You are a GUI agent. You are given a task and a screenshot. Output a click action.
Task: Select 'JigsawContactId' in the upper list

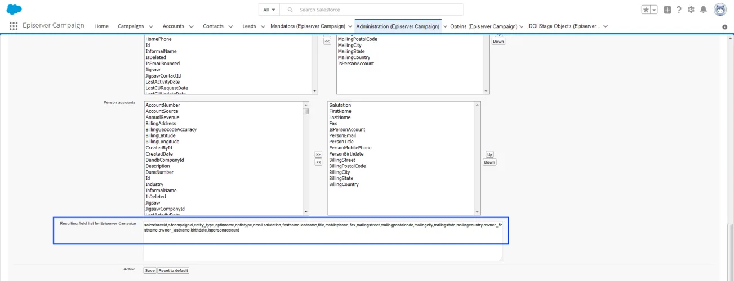pyautogui.click(x=163, y=75)
